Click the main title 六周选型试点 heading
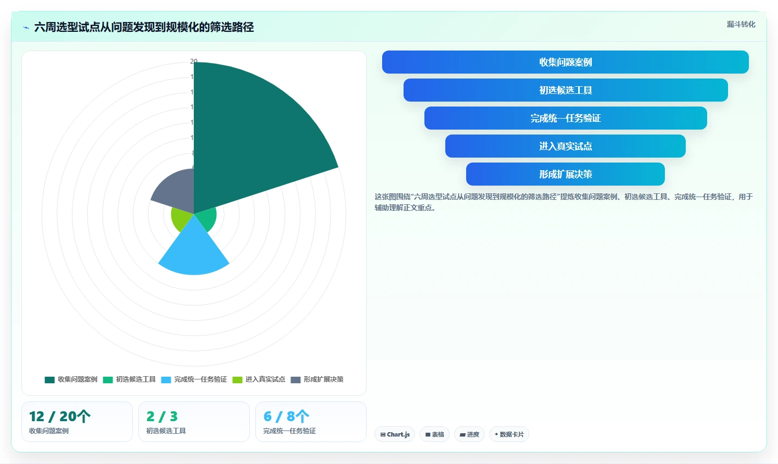Screen dimensions: 778x464 coord(144,27)
